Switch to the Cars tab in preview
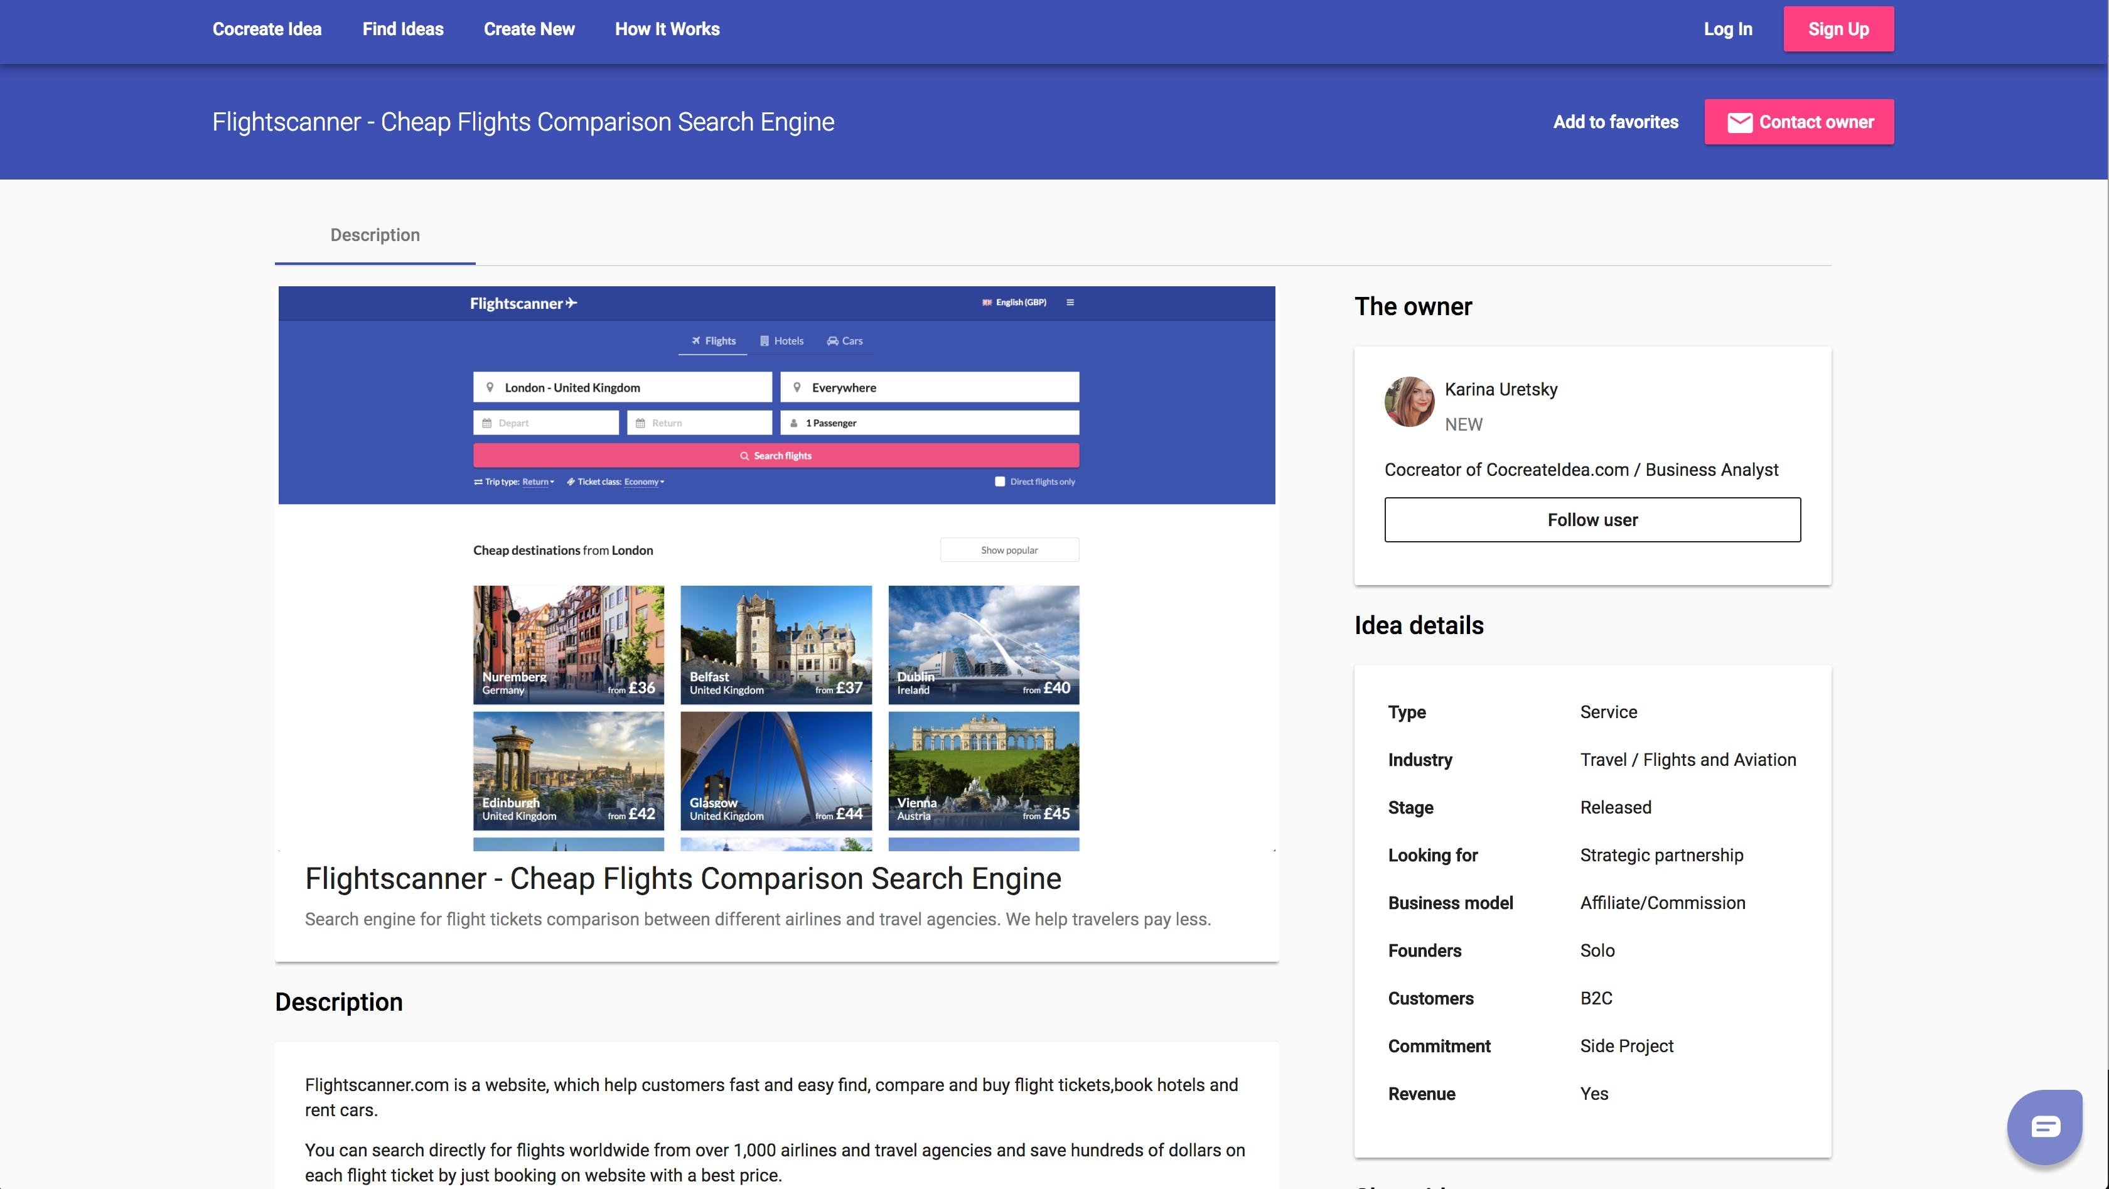Viewport: 2109px width, 1189px height. click(x=844, y=341)
